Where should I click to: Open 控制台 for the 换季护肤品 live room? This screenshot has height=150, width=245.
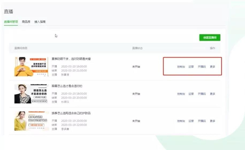click(x=181, y=121)
